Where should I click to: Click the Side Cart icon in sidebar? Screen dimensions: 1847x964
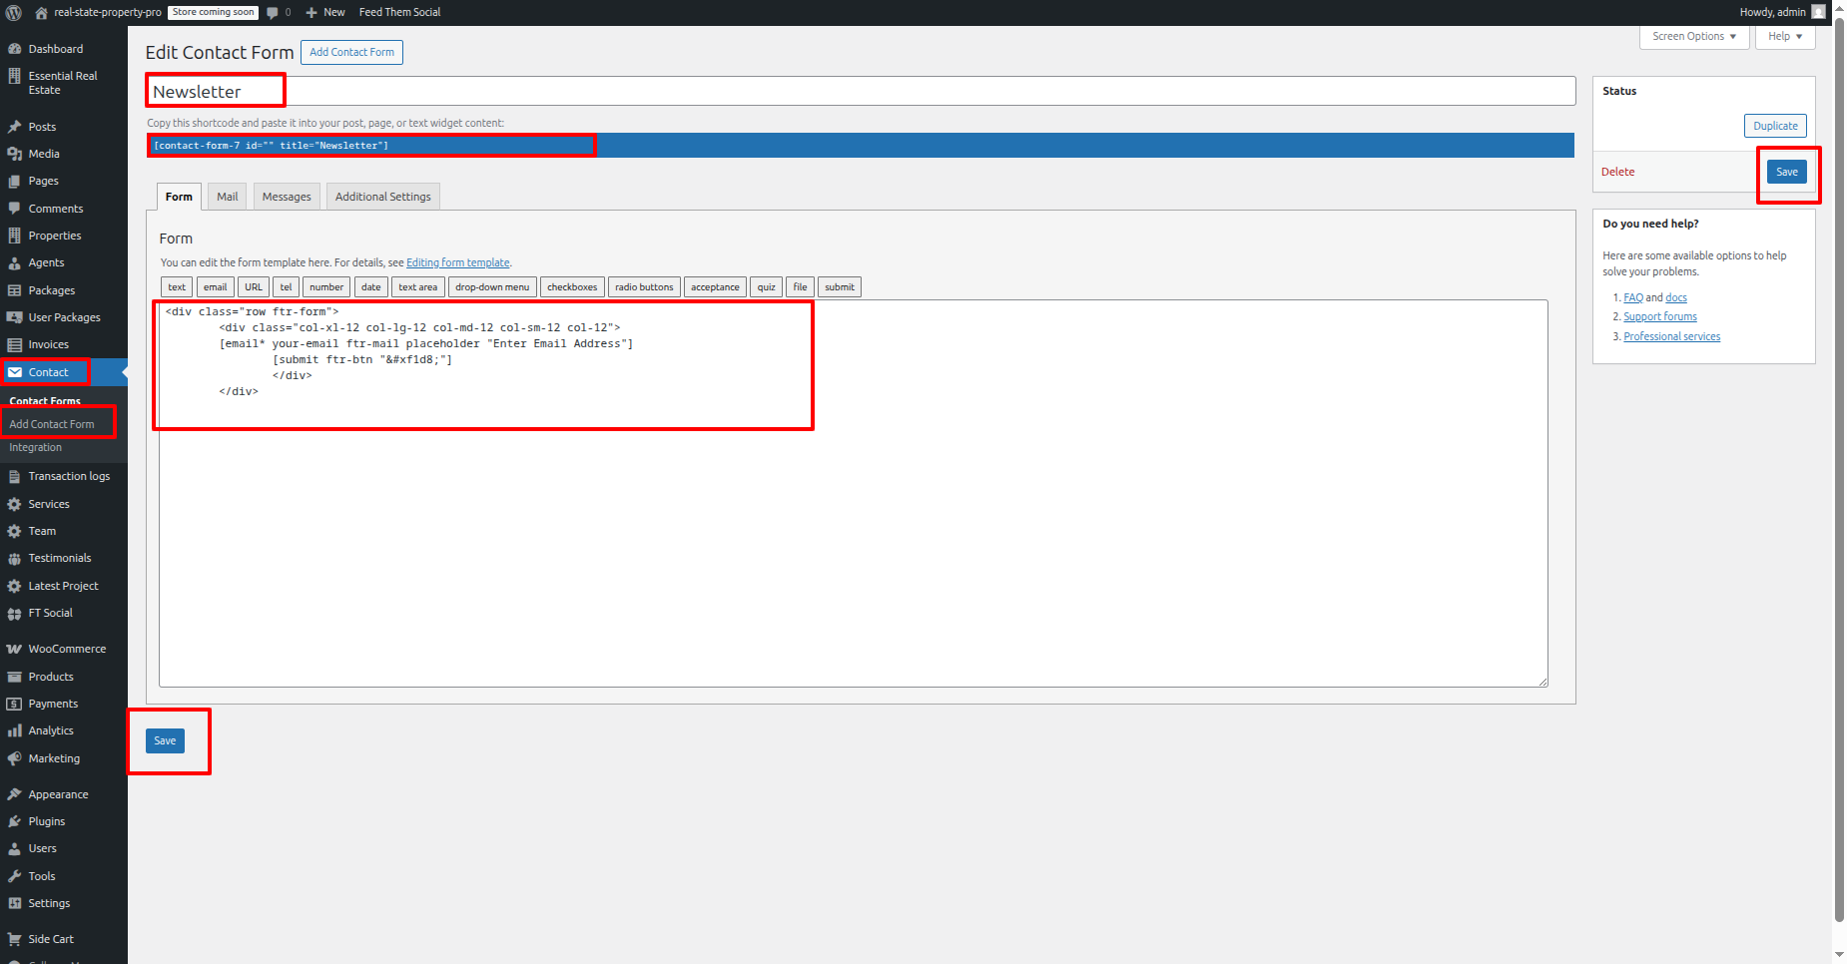click(x=14, y=939)
